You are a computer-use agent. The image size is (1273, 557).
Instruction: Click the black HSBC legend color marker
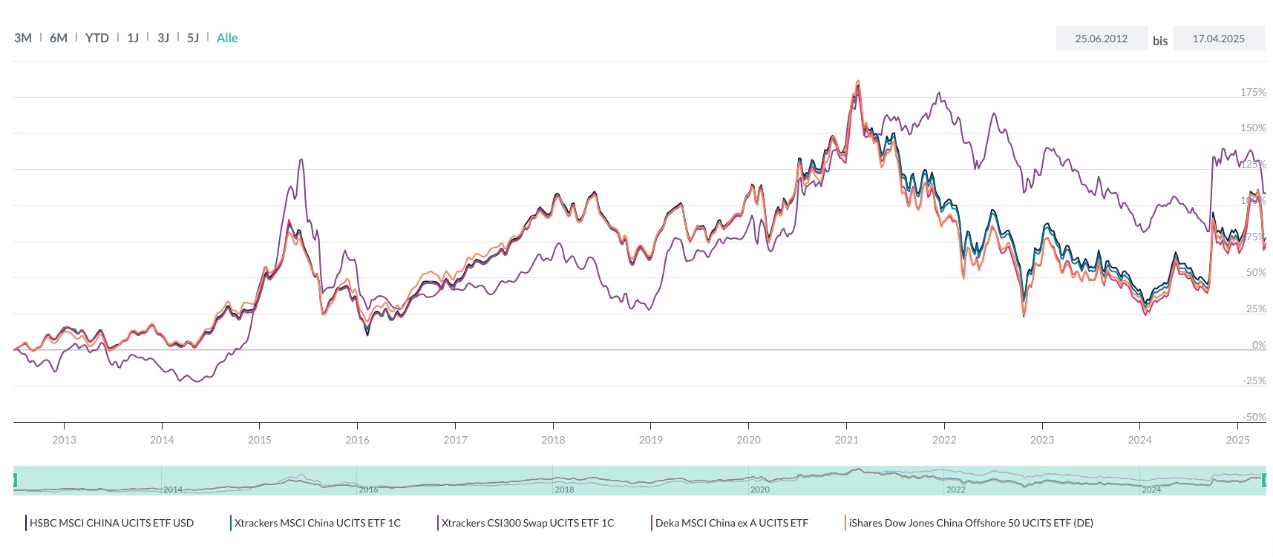click(x=26, y=523)
